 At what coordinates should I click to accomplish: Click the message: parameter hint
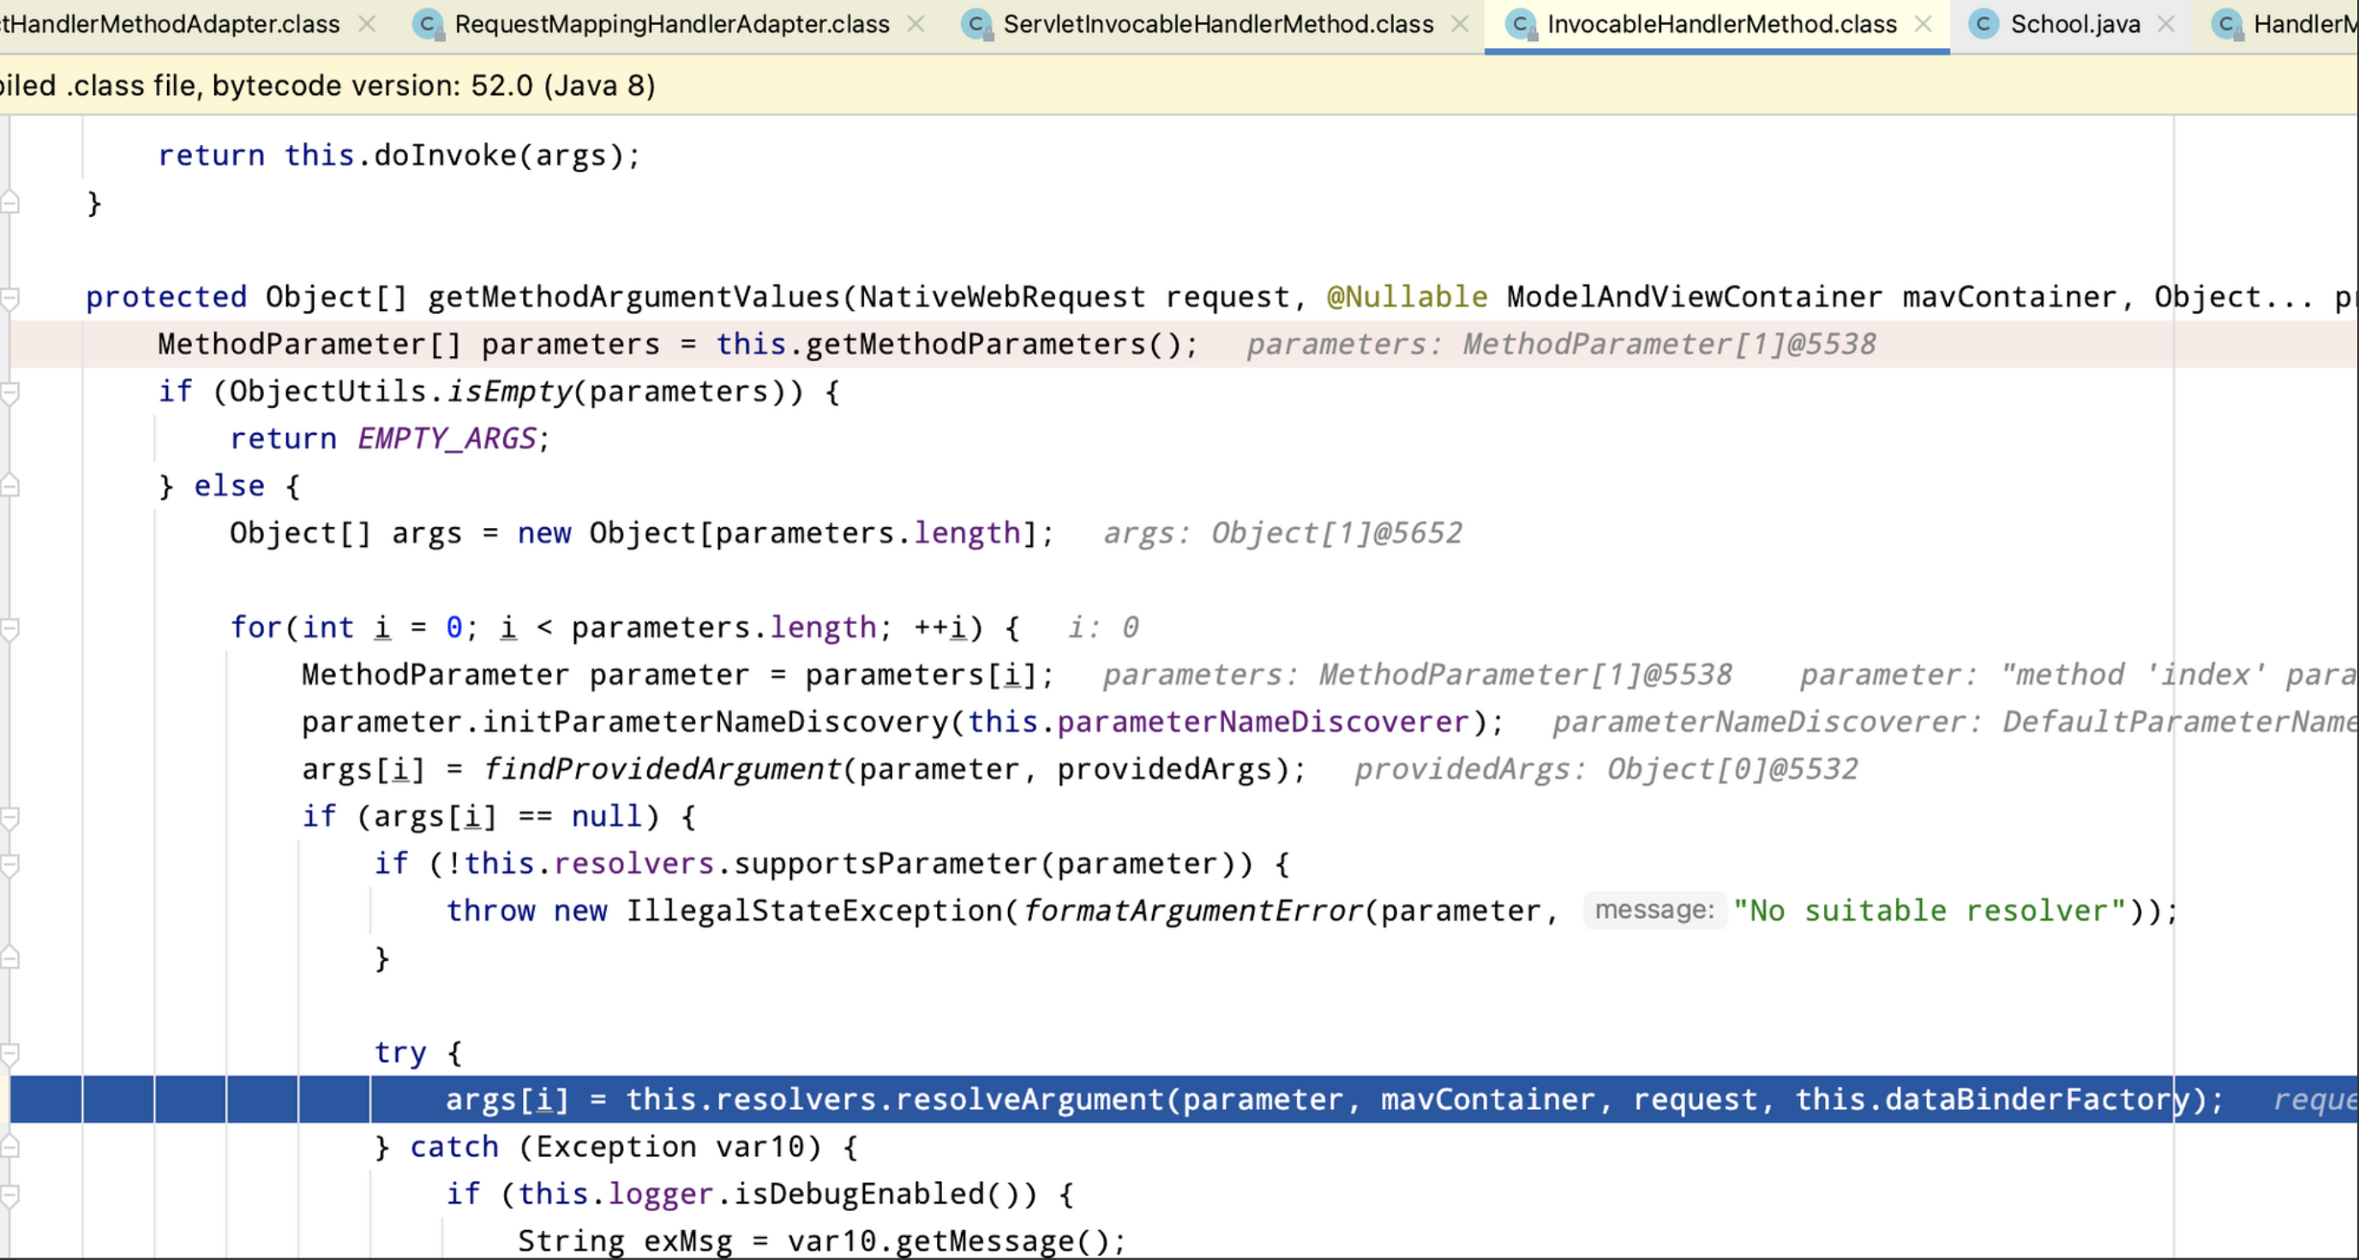1654,910
